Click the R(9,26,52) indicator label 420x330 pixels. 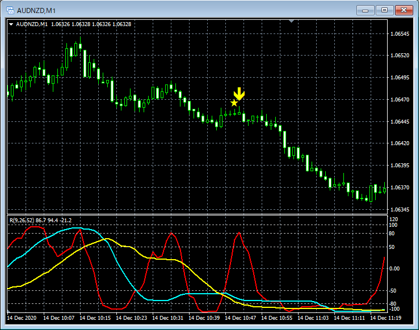[x=30, y=220]
